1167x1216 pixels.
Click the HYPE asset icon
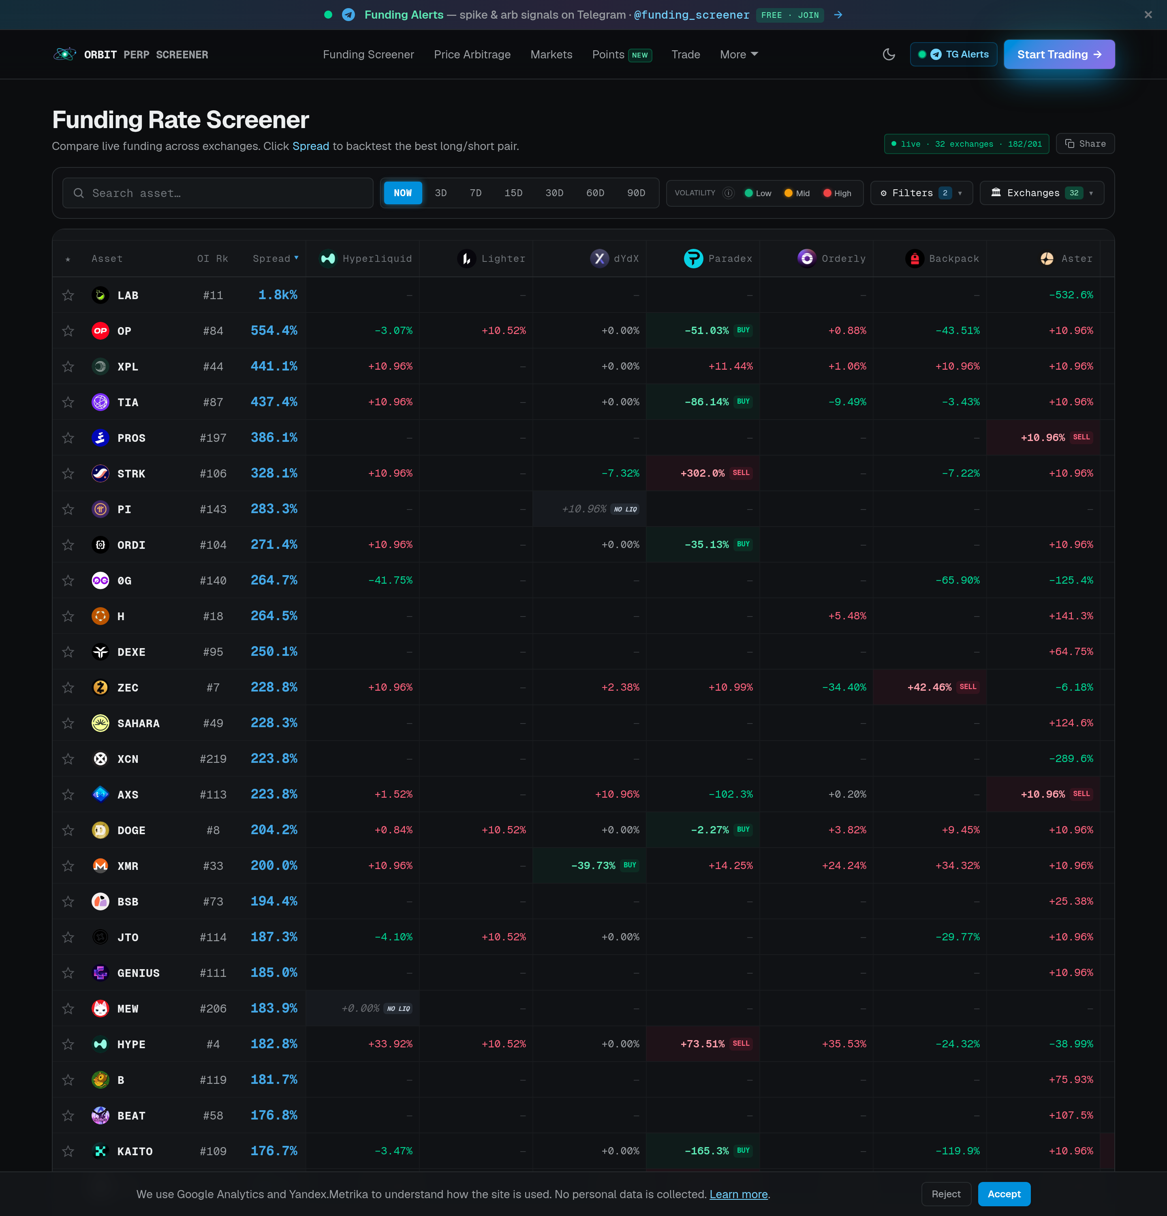(x=100, y=1044)
